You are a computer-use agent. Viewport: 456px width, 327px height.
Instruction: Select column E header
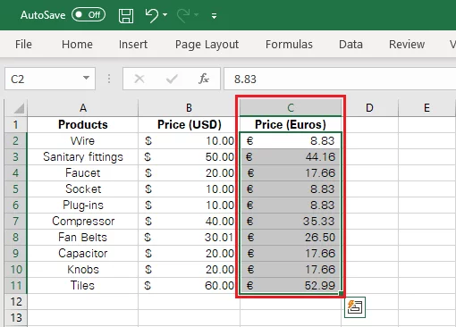[x=426, y=108]
